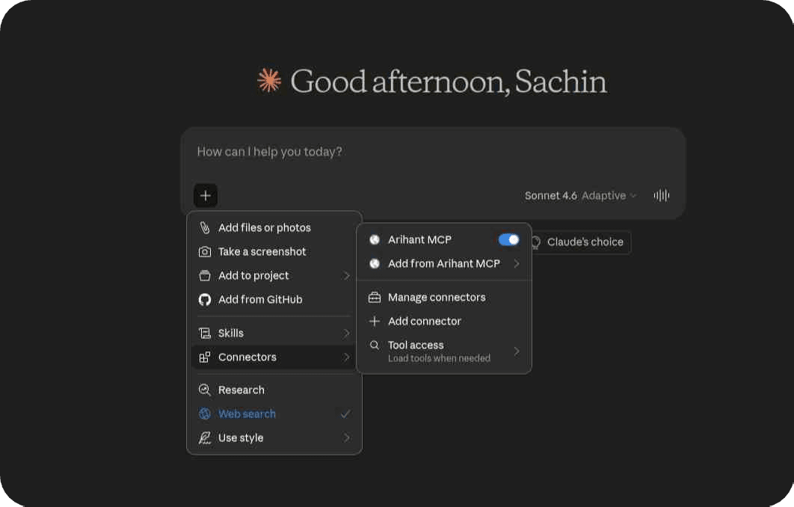This screenshot has height=507, width=794.
Task: Expand the Connectors submenu chevron
Action: tap(347, 357)
